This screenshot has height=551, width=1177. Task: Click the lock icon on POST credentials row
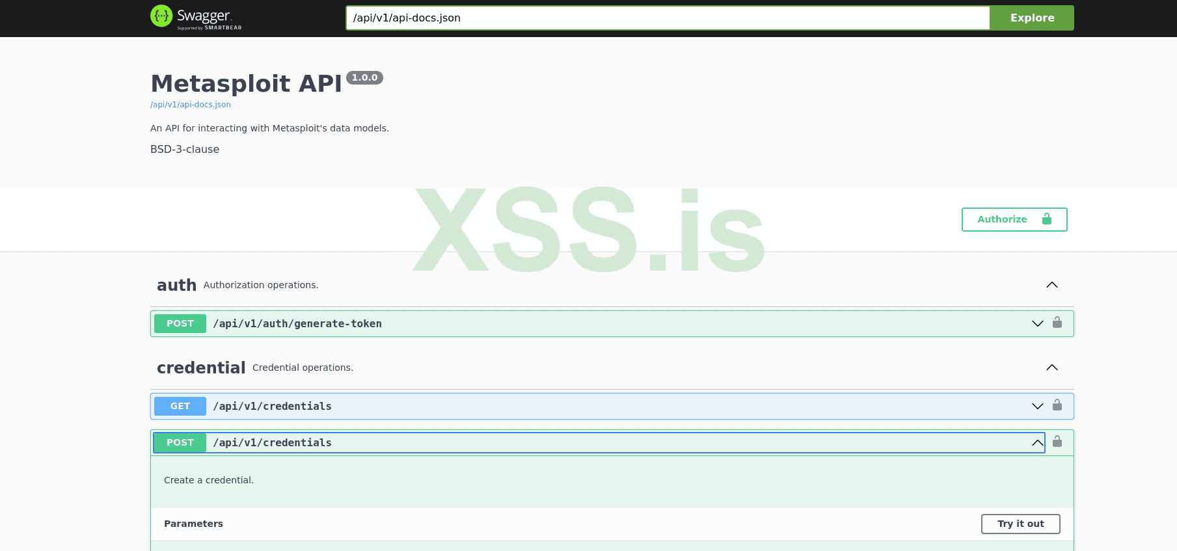(x=1057, y=442)
